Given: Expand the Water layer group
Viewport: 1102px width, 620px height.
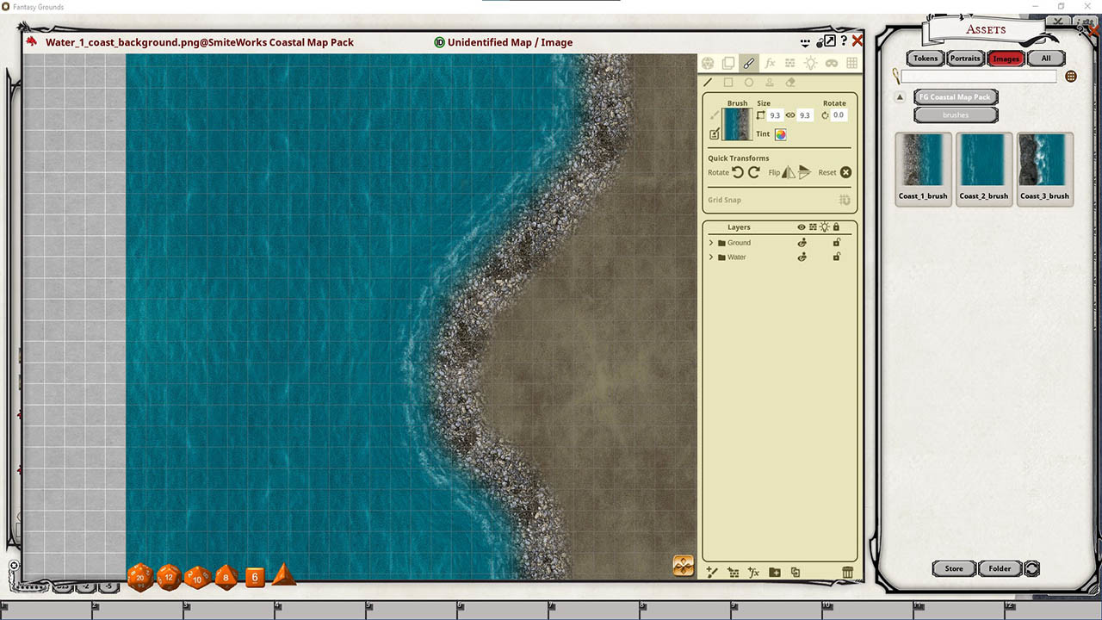Looking at the screenshot, I should tap(711, 257).
